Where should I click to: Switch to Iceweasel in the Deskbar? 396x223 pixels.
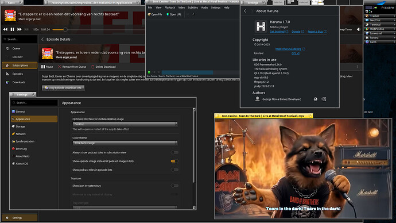(x=379, y=33)
